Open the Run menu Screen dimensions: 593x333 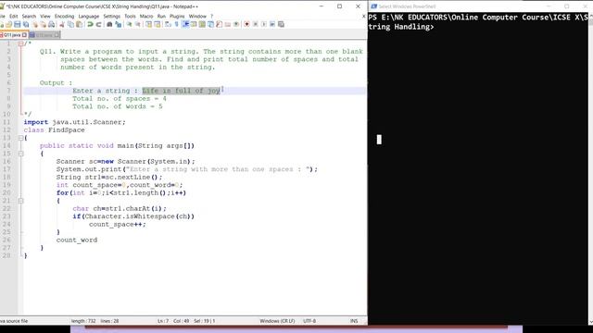click(161, 17)
